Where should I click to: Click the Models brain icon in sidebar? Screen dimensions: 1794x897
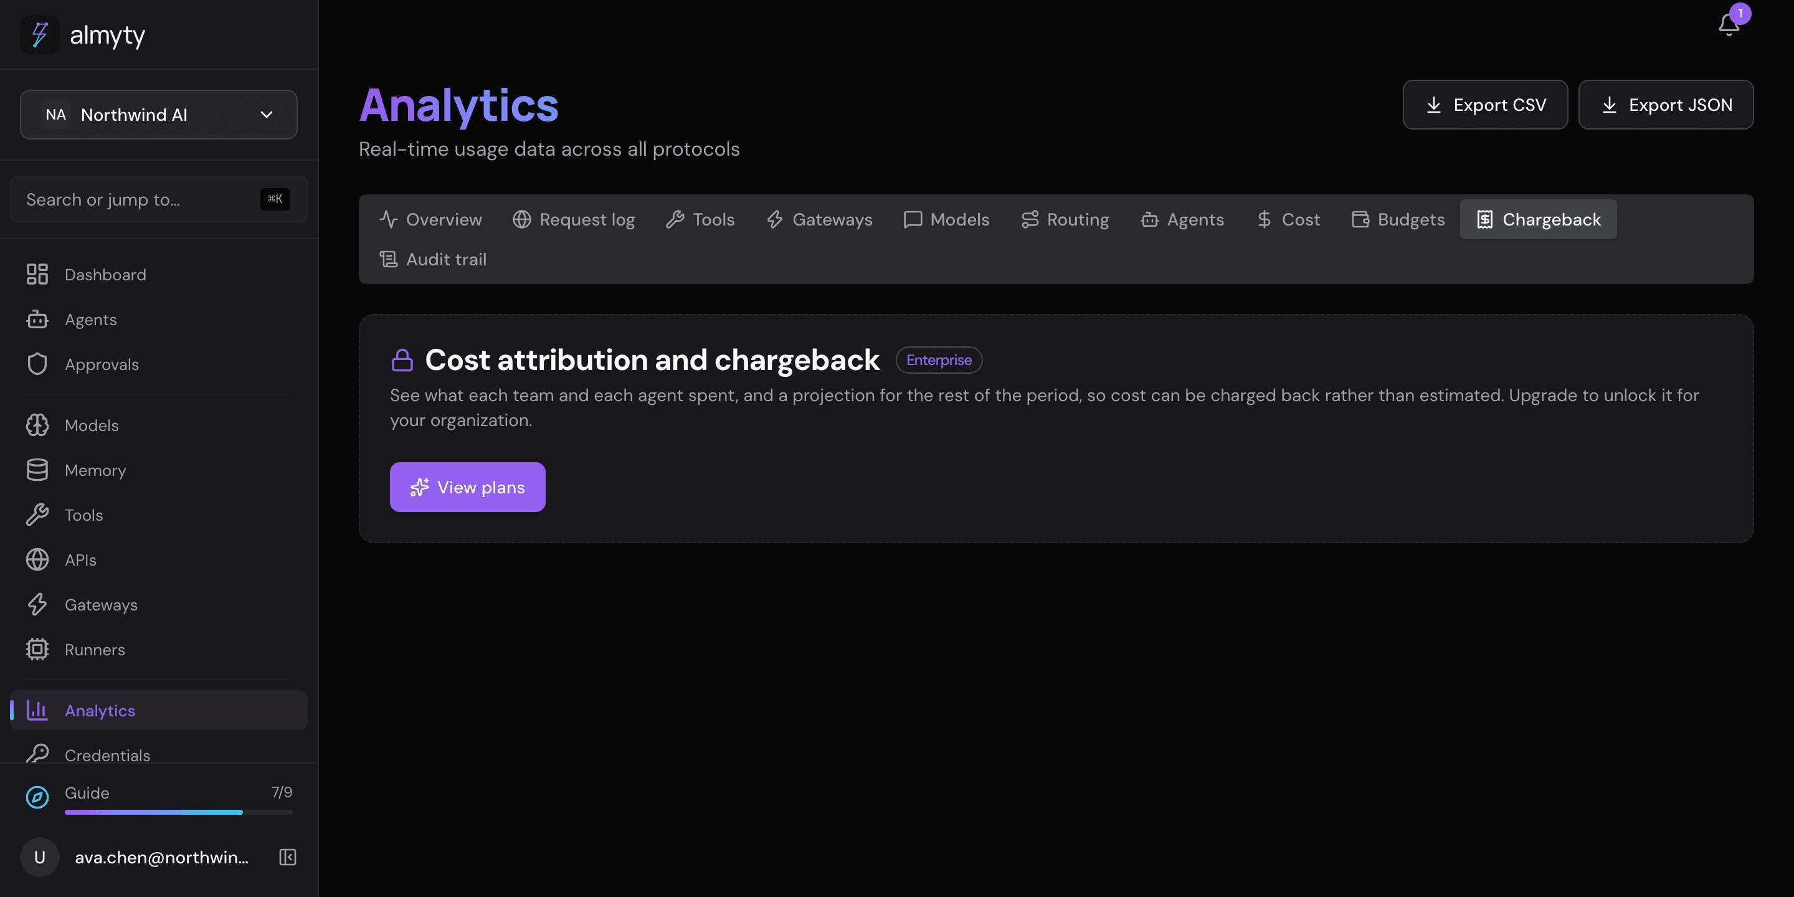click(x=37, y=425)
